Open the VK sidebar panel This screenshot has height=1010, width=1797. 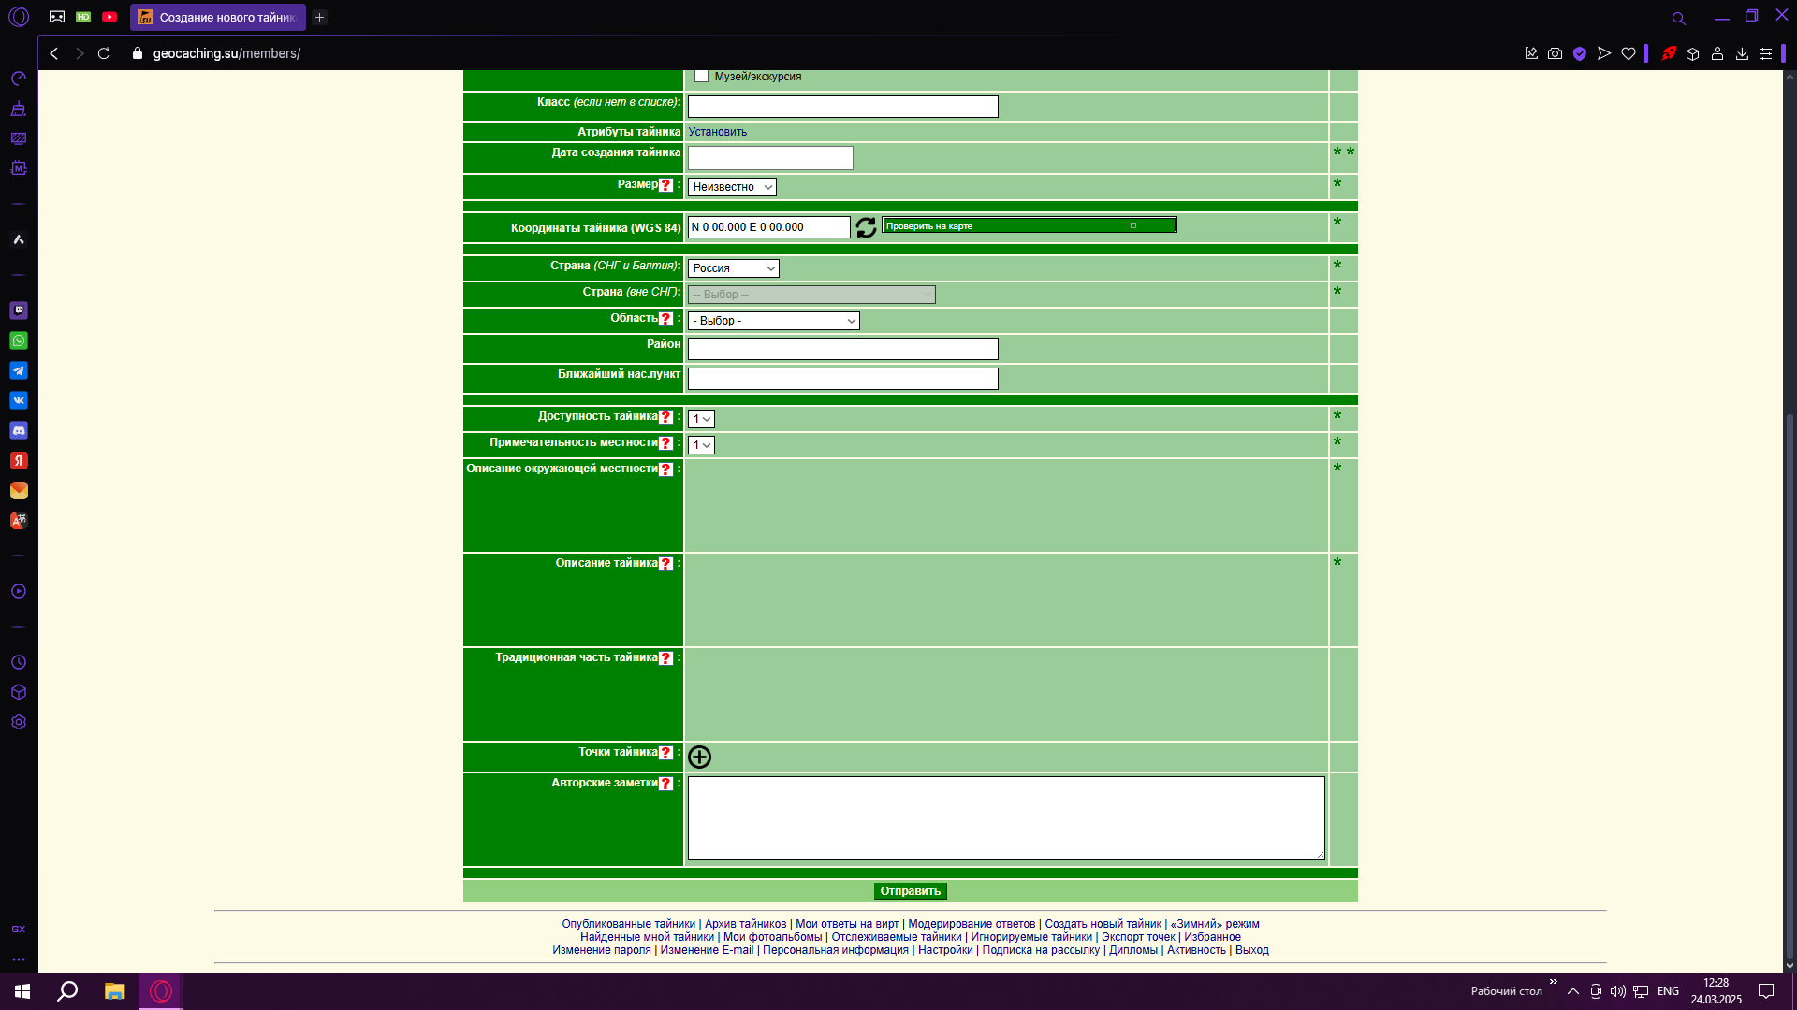(19, 400)
